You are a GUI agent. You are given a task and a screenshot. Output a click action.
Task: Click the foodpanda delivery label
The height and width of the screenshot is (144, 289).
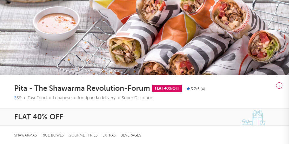pyautogui.click(x=96, y=98)
